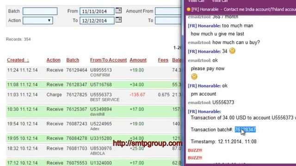Click the -135.67 charge amount

[x=137, y=95]
